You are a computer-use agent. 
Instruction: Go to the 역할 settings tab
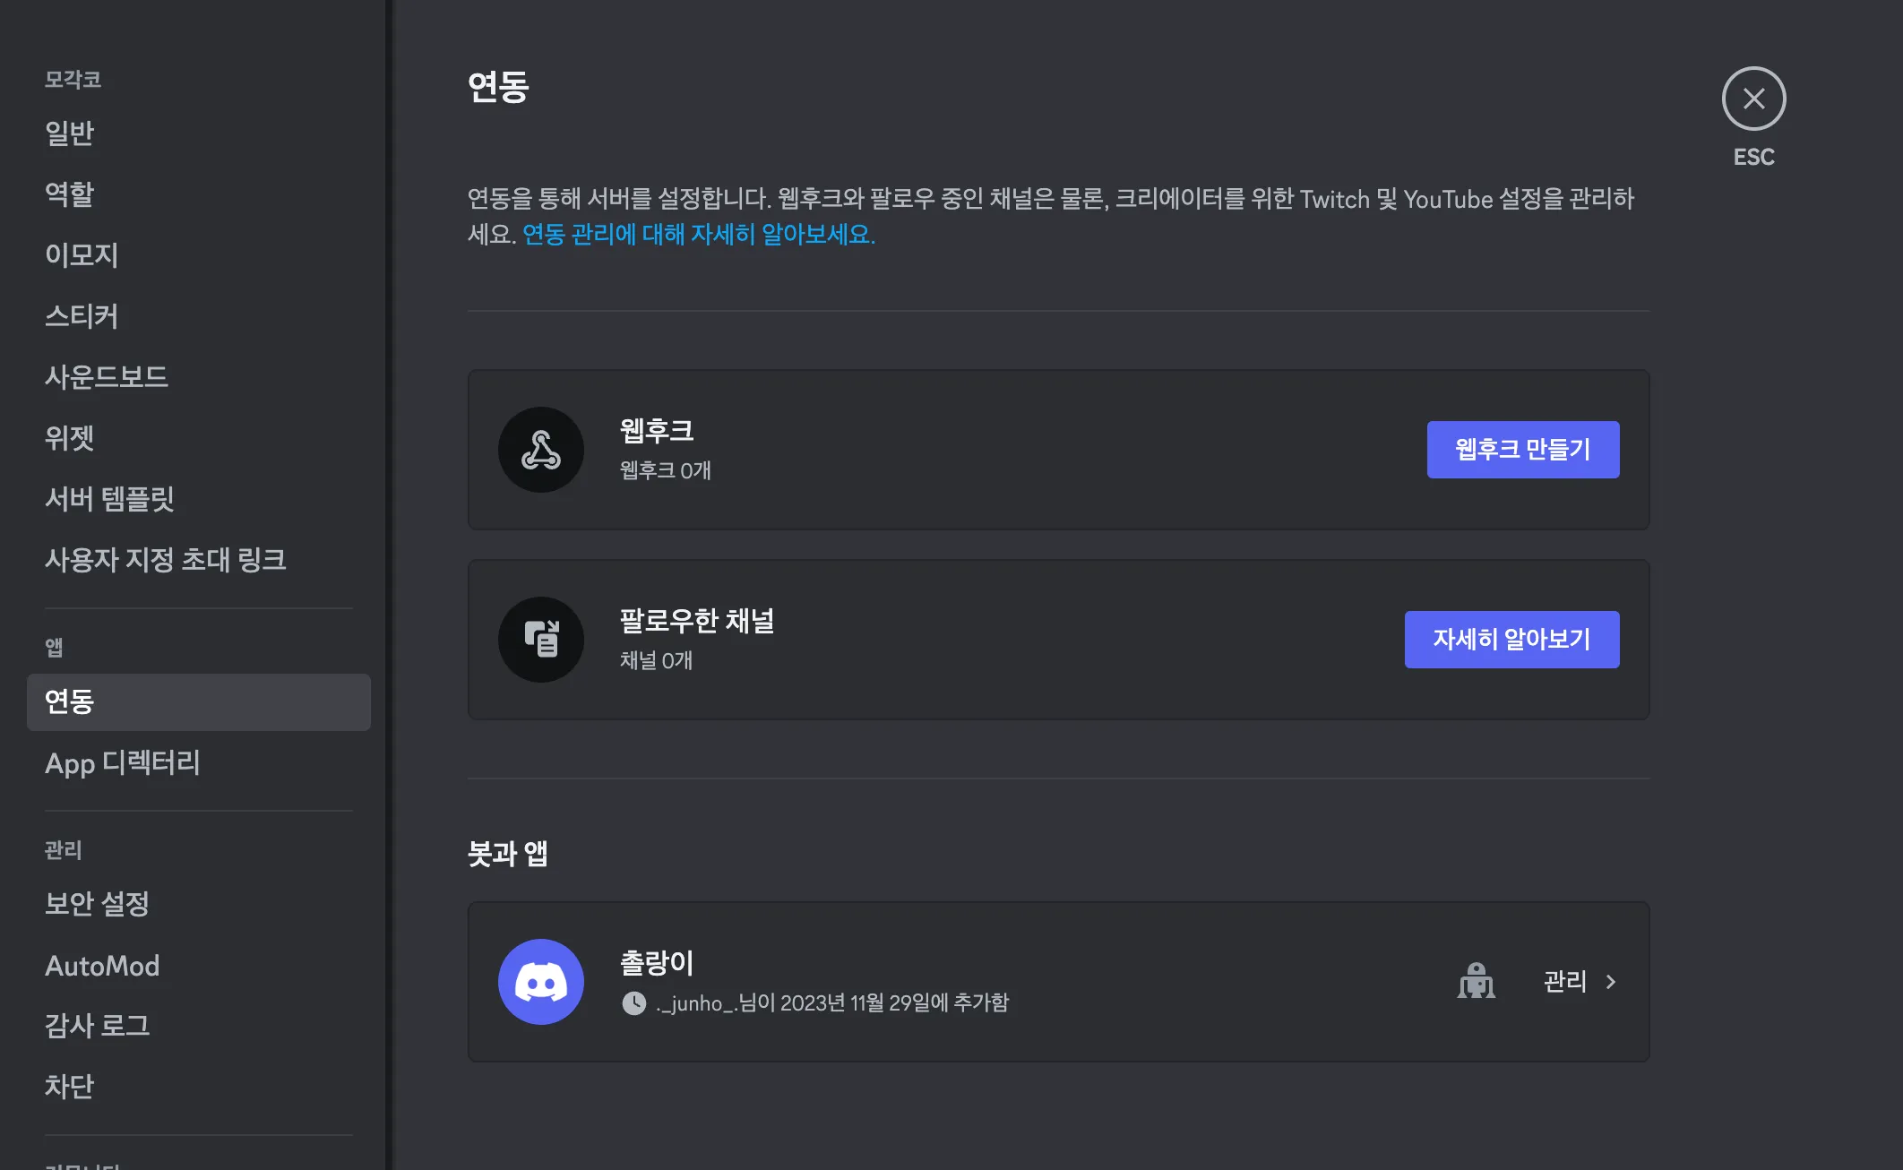[70, 194]
